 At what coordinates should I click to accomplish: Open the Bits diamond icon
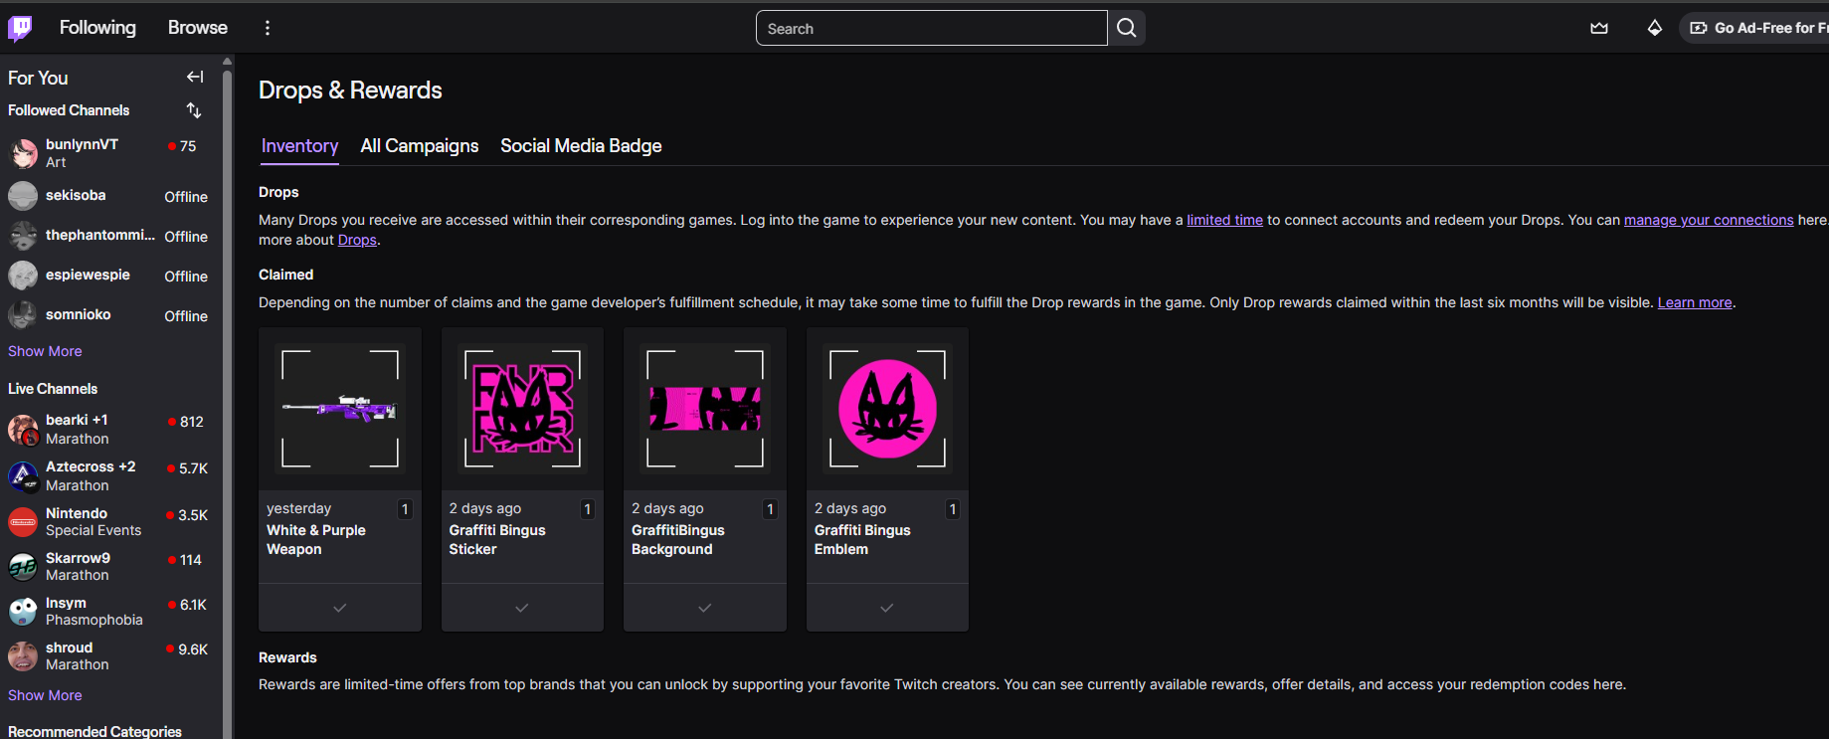pyautogui.click(x=1654, y=28)
